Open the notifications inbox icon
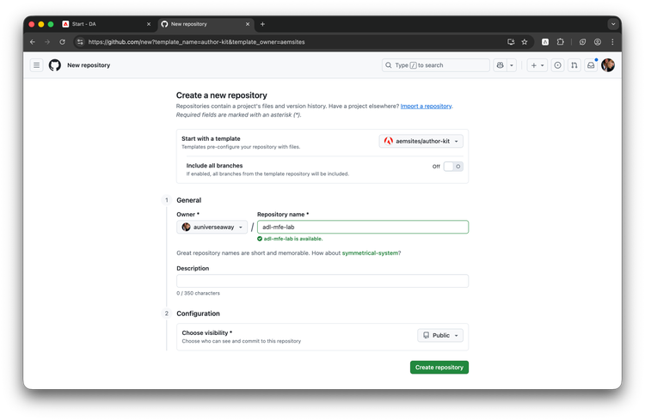The height and width of the screenshot is (420, 645). click(591, 65)
